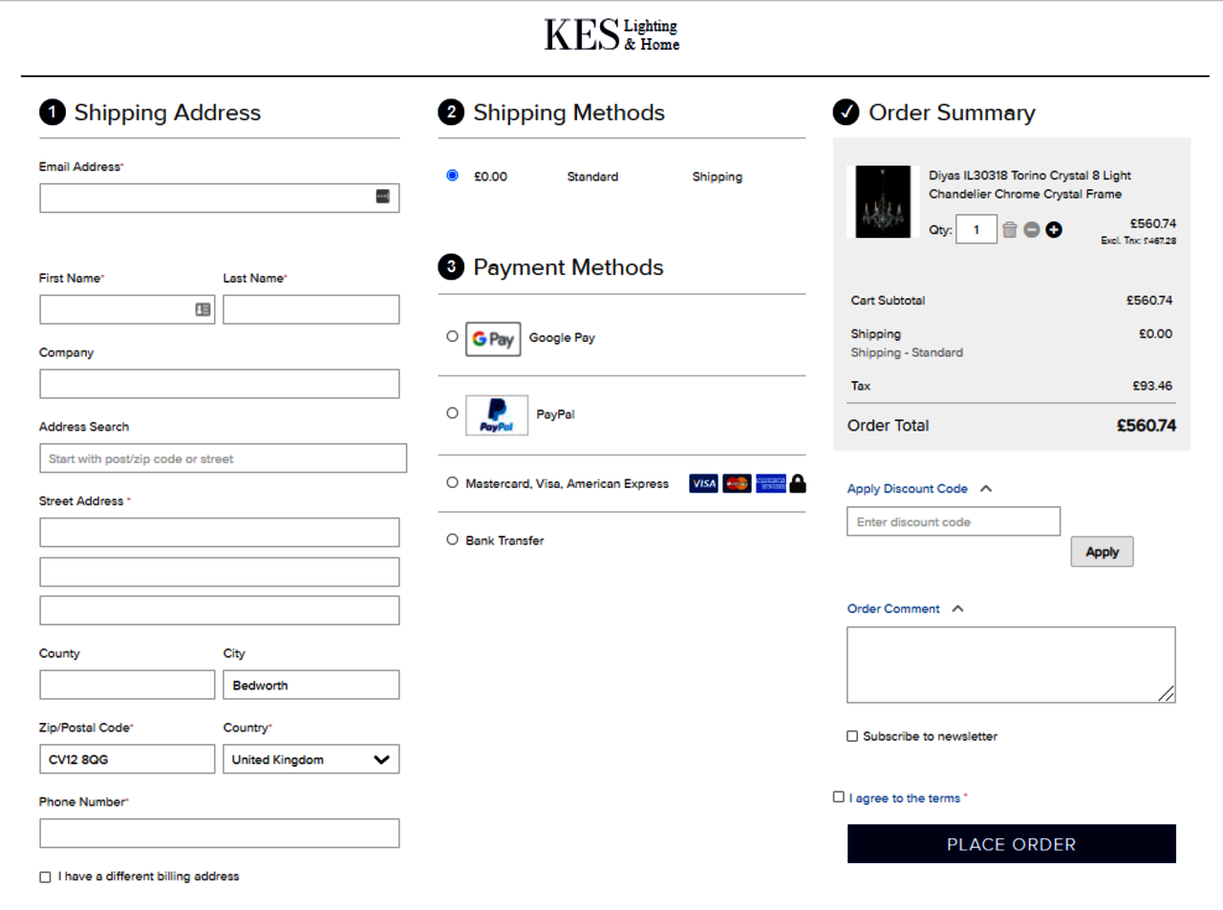Click the Google Pay logo
Image resolution: width=1223 pixels, height=910 pixels.
[x=493, y=339]
